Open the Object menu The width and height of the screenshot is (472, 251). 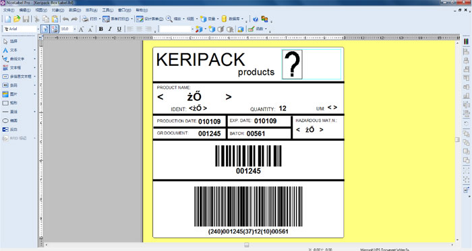click(58, 10)
